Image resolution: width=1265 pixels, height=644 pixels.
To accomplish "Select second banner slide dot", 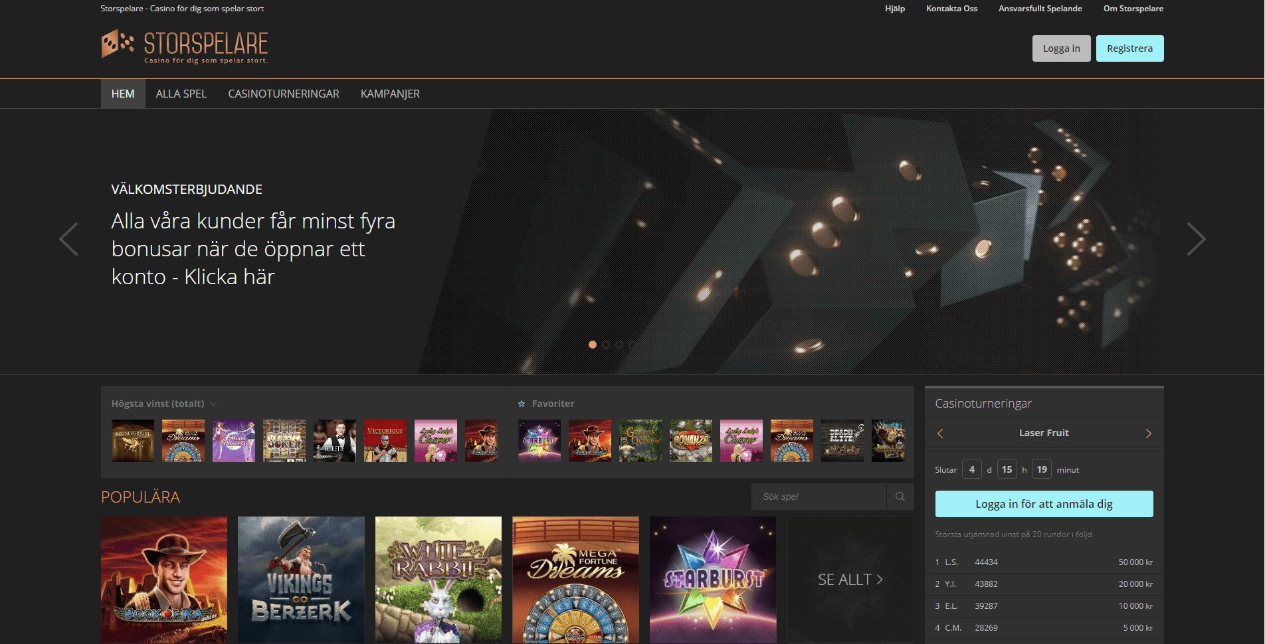I will pyautogui.click(x=606, y=345).
